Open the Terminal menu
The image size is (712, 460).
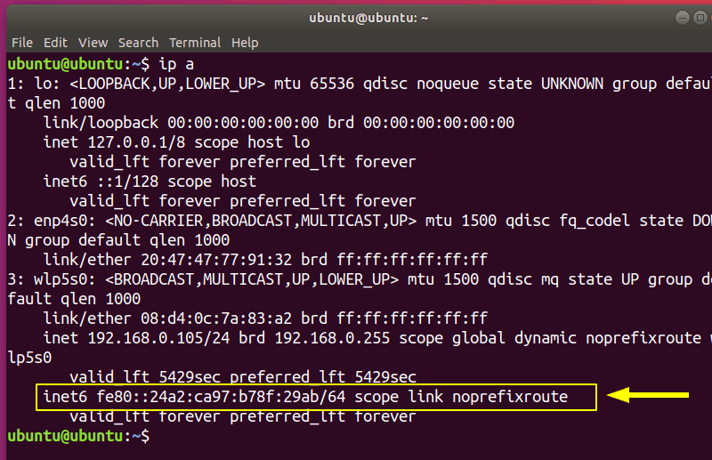(195, 42)
